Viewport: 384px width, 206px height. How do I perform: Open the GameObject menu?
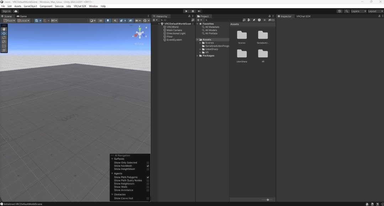point(30,6)
